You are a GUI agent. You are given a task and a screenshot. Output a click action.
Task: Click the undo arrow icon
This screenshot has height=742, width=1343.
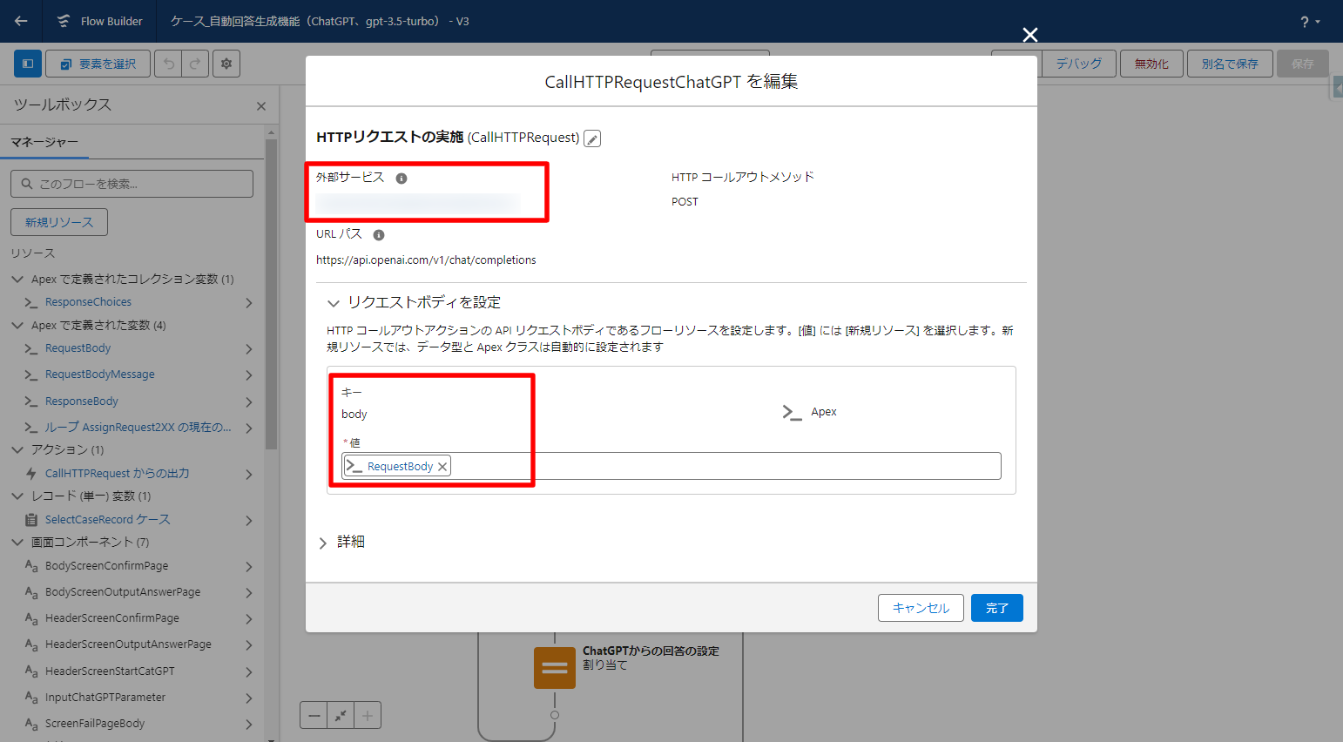(x=168, y=64)
